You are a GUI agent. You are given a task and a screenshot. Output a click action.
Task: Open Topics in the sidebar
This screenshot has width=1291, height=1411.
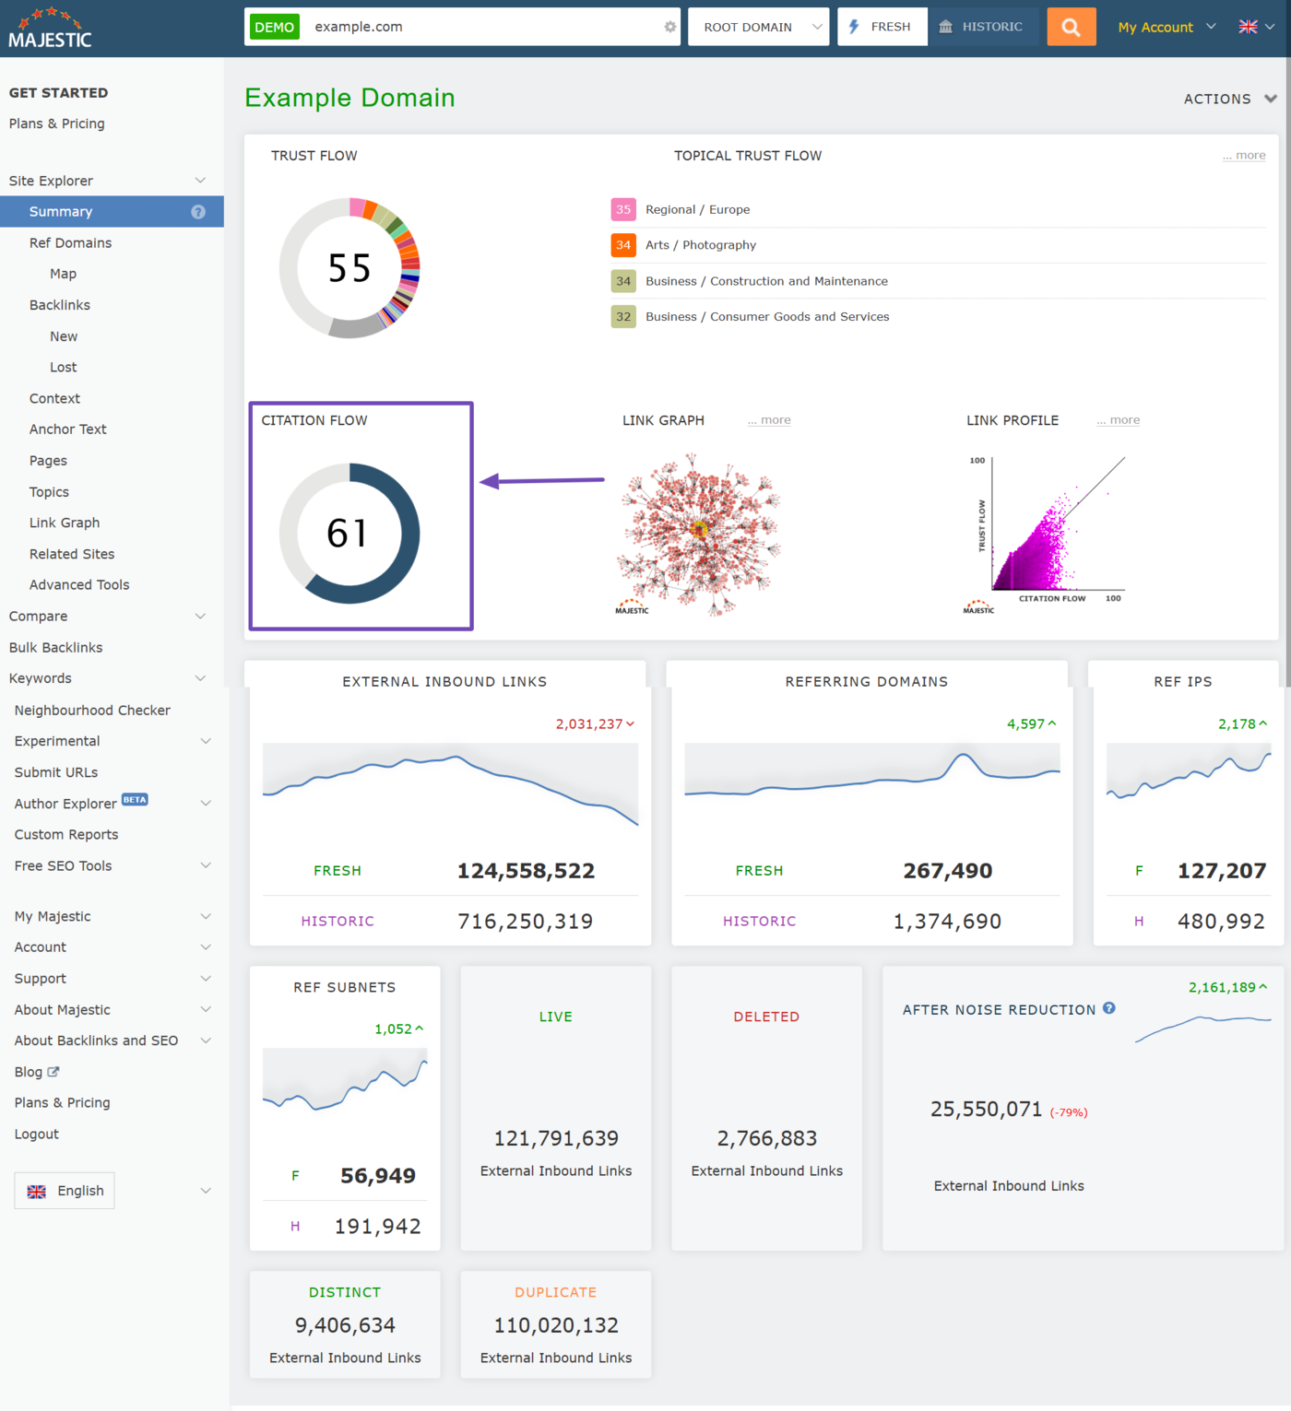49,492
